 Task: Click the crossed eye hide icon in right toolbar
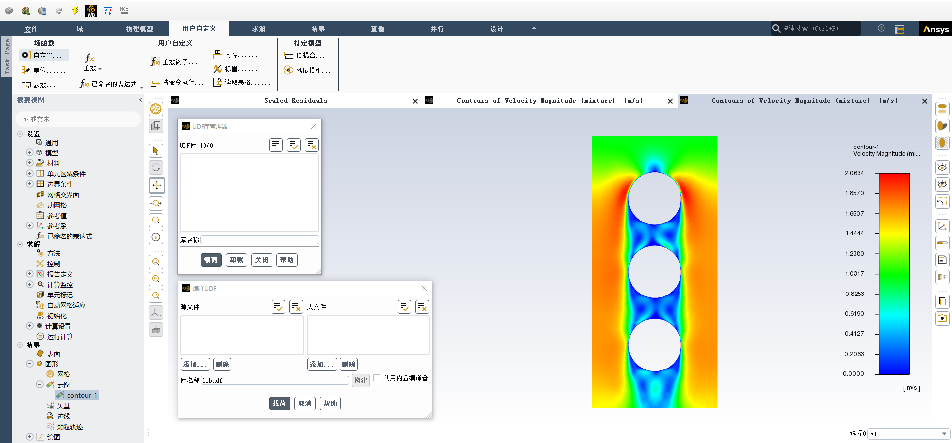pos(942,184)
